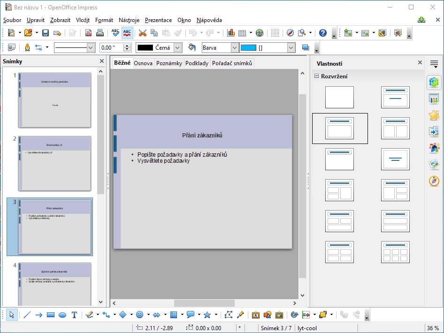The image size is (444, 333).
Task: Open the Export as PDF icon
Action: tap(88, 33)
